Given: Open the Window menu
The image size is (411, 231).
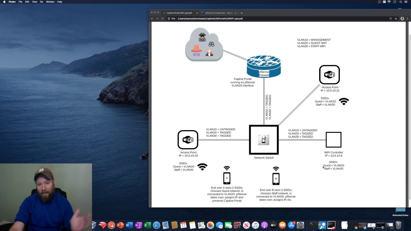Looking at the screenshot, I should pyautogui.click(x=50, y=2).
